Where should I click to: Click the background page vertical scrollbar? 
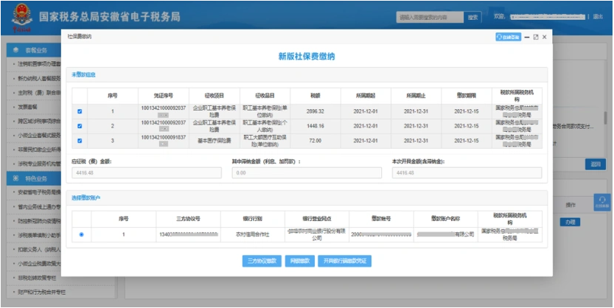[x=605, y=117]
